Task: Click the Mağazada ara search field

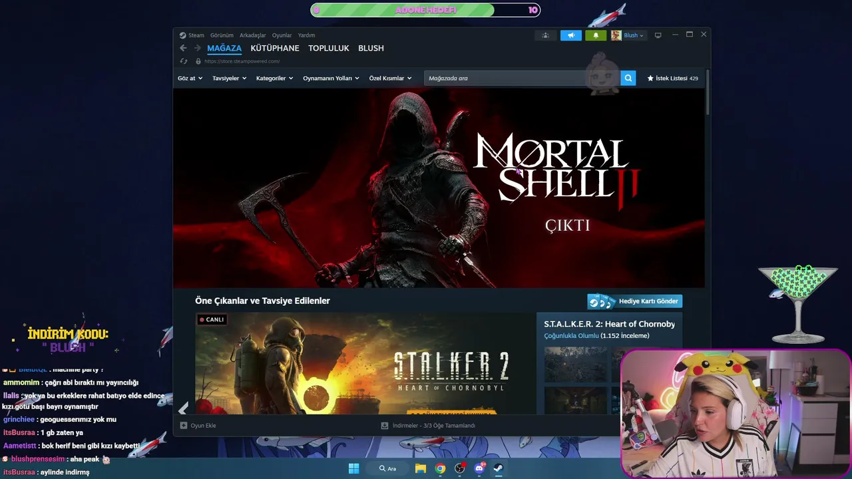Action: tap(522, 78)
